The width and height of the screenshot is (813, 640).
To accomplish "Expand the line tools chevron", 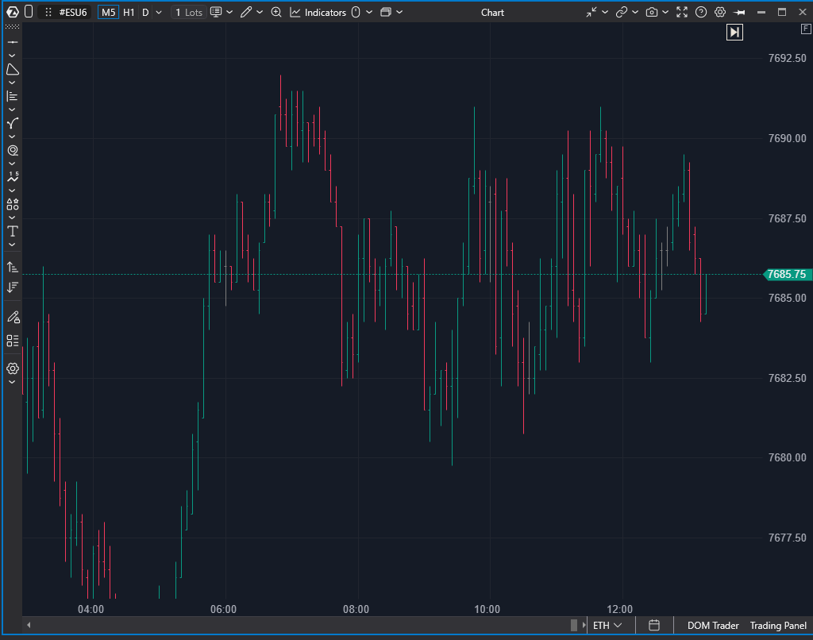I will click(13, 56).
